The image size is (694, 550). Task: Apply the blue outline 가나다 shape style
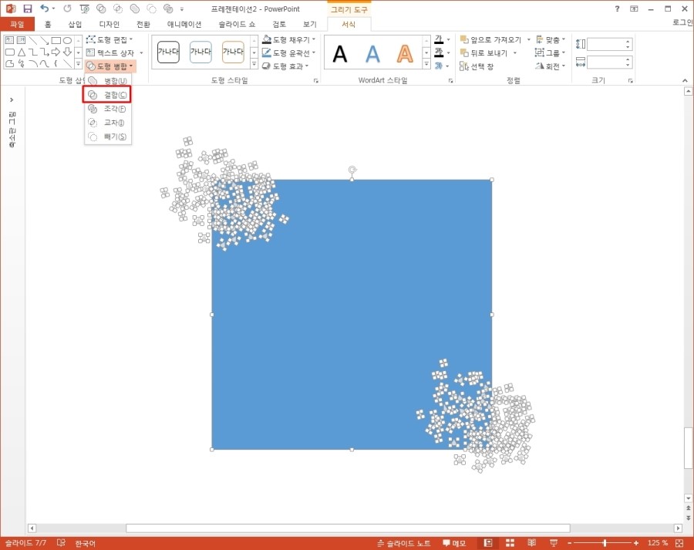[200, 52]
